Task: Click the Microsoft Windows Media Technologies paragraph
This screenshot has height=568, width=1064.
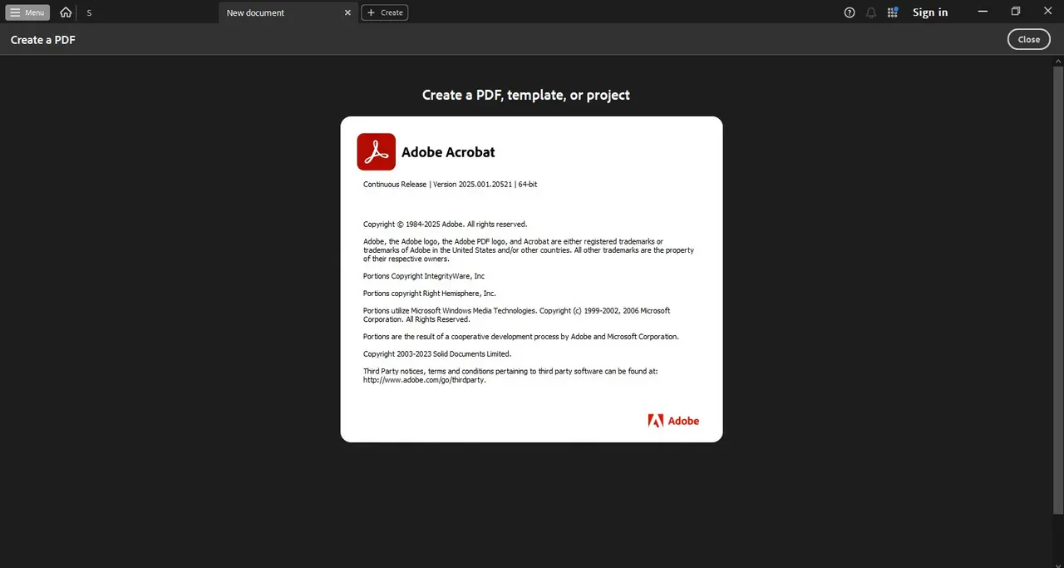Action: point(516,315)
